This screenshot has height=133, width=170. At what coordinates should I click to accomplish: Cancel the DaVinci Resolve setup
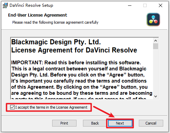[x=151, y=123]
